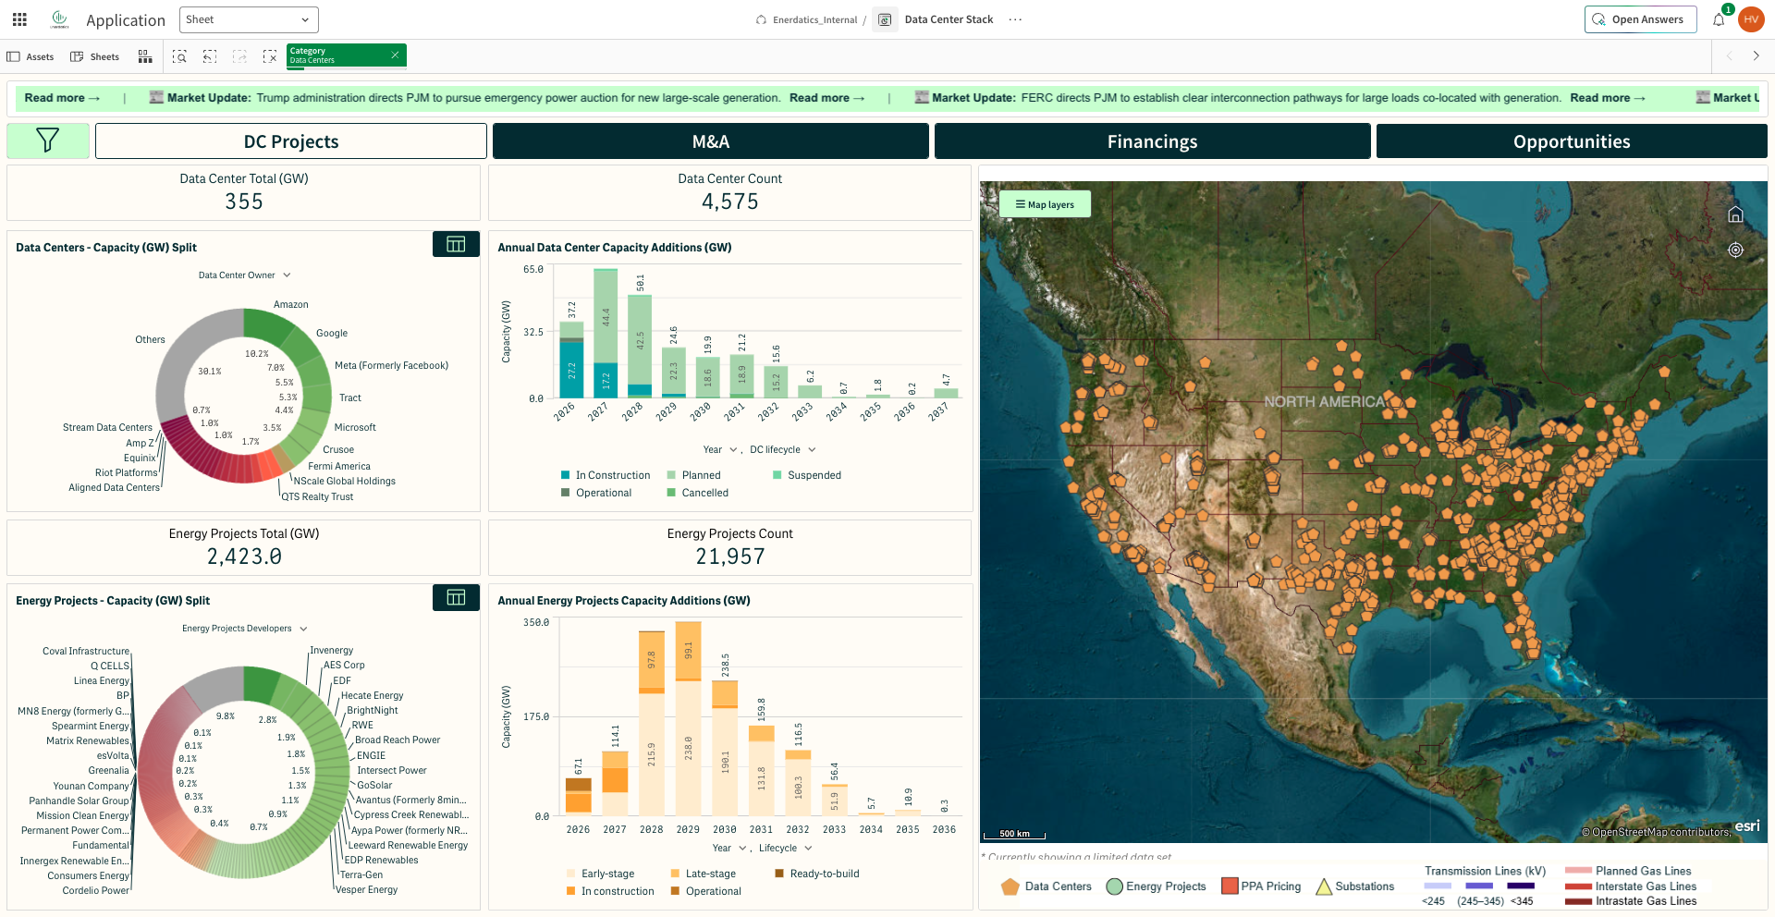The height and width of the screenshot is (917, 1775).
Task: Click the Data Center Total value 355
Action: [244, 202]
